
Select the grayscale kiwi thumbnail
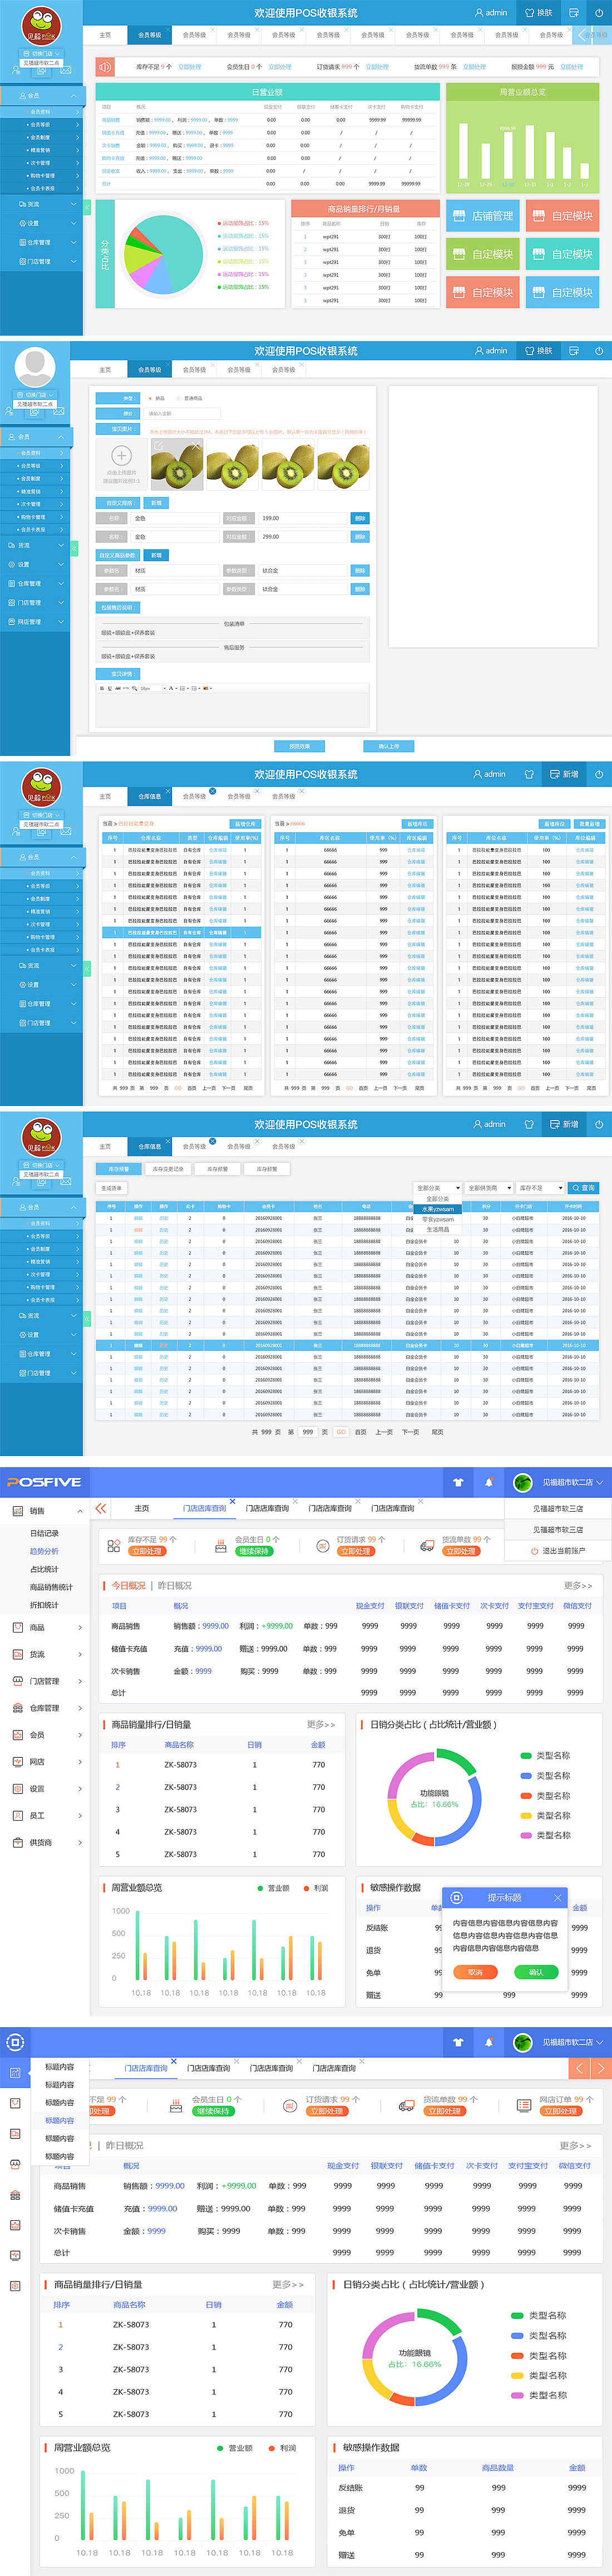point(177,464)
